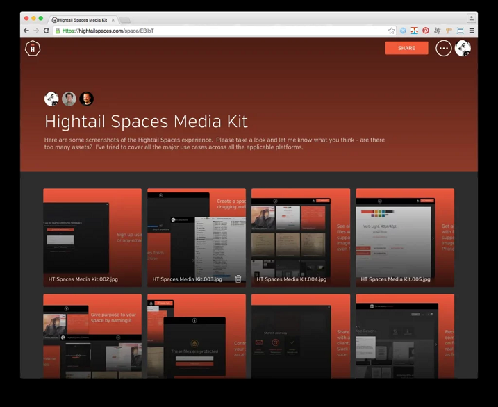Image resolution: width=498 pixels, height=407 pixels.
Task: Click the Hightail Spaces Media Kit title
Action: pyautogui.click(x=146, y=122)
